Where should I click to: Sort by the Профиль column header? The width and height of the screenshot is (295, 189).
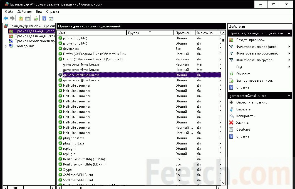pos(184,33)
